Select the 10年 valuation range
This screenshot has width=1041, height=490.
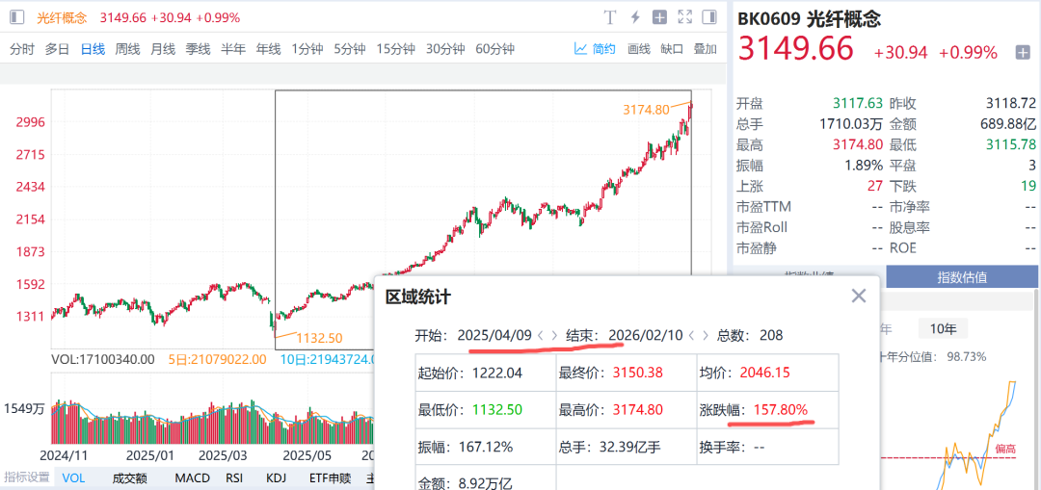tap(943, 328)
